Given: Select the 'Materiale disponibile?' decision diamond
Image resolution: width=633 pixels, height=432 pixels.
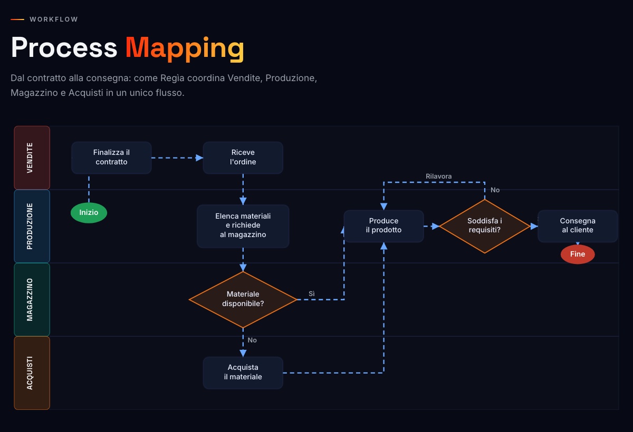Looking at the screenshot, I should [243, 299].
